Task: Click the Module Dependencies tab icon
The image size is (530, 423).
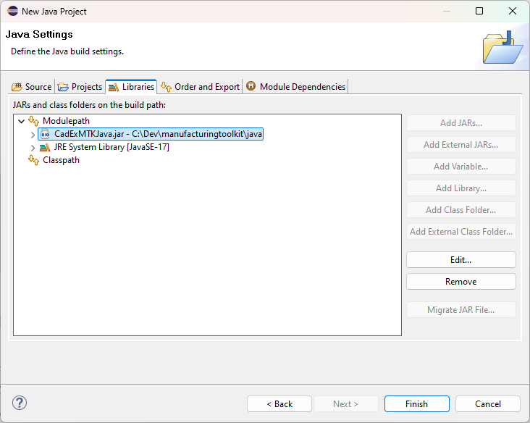Action: pyautogui.click(x=251, y=87)
